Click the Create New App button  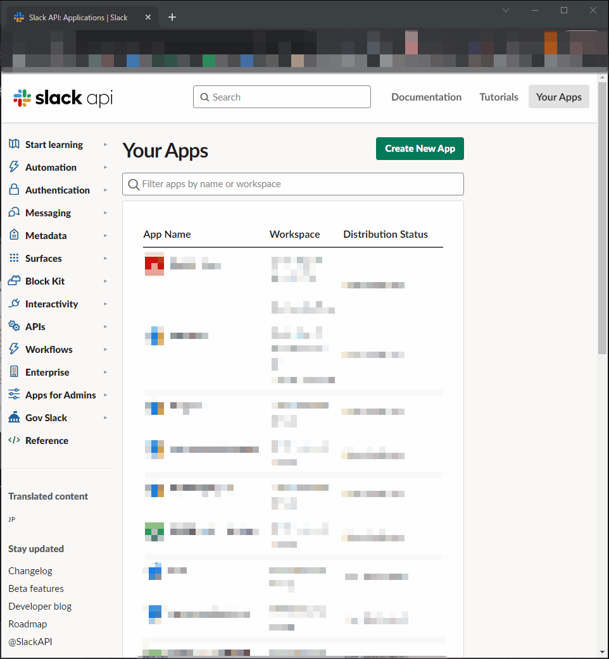tap(420, 149)
